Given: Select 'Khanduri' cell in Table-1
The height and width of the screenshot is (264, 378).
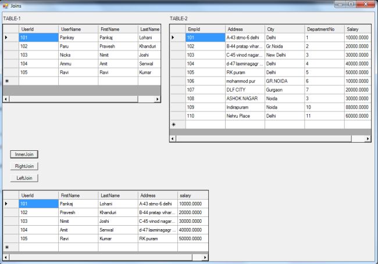Looking at the screenshot, I should coord(149,46).
